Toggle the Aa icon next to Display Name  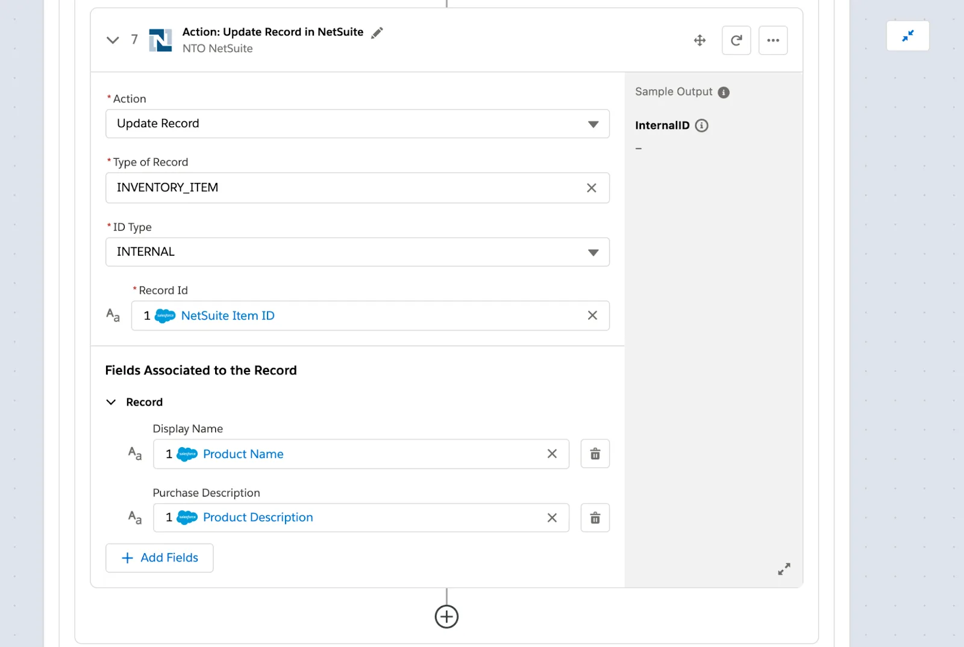(134, 454)
